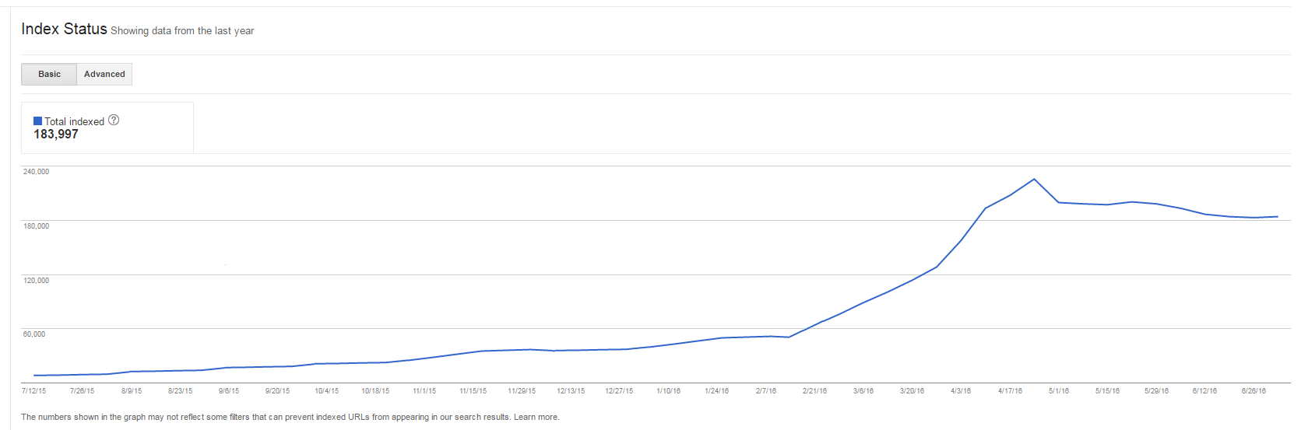This screenshot has width=1308, height=430.
Task: Select the 8/23/15 date on the x-axis
Action: tap(180, 391)
